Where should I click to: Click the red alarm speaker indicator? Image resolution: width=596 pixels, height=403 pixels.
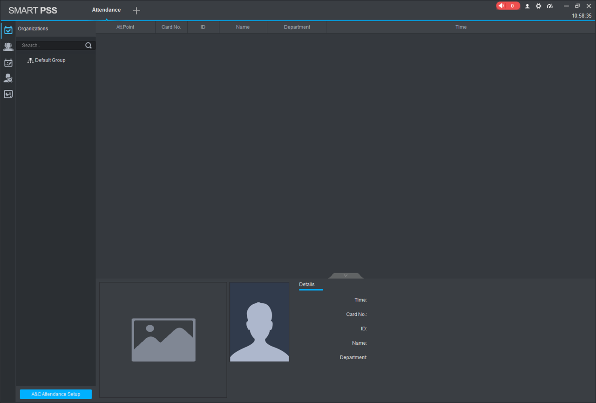tap(508, 6)
